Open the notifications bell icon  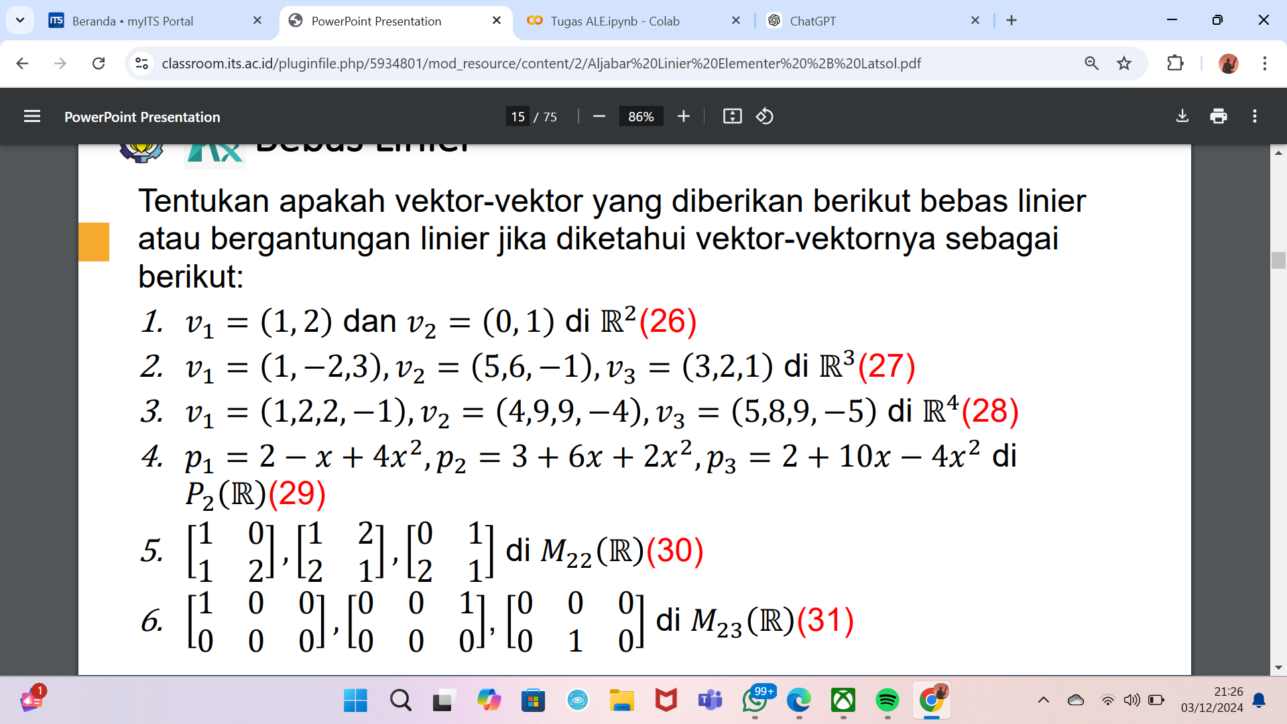[x=1259, y=701]
